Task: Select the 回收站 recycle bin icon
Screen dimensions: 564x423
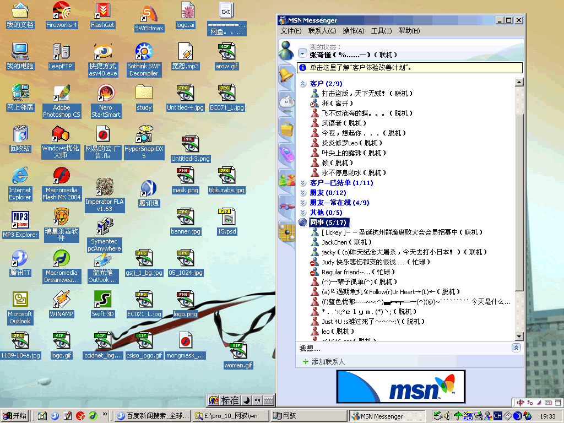Action: click(20, 139)
